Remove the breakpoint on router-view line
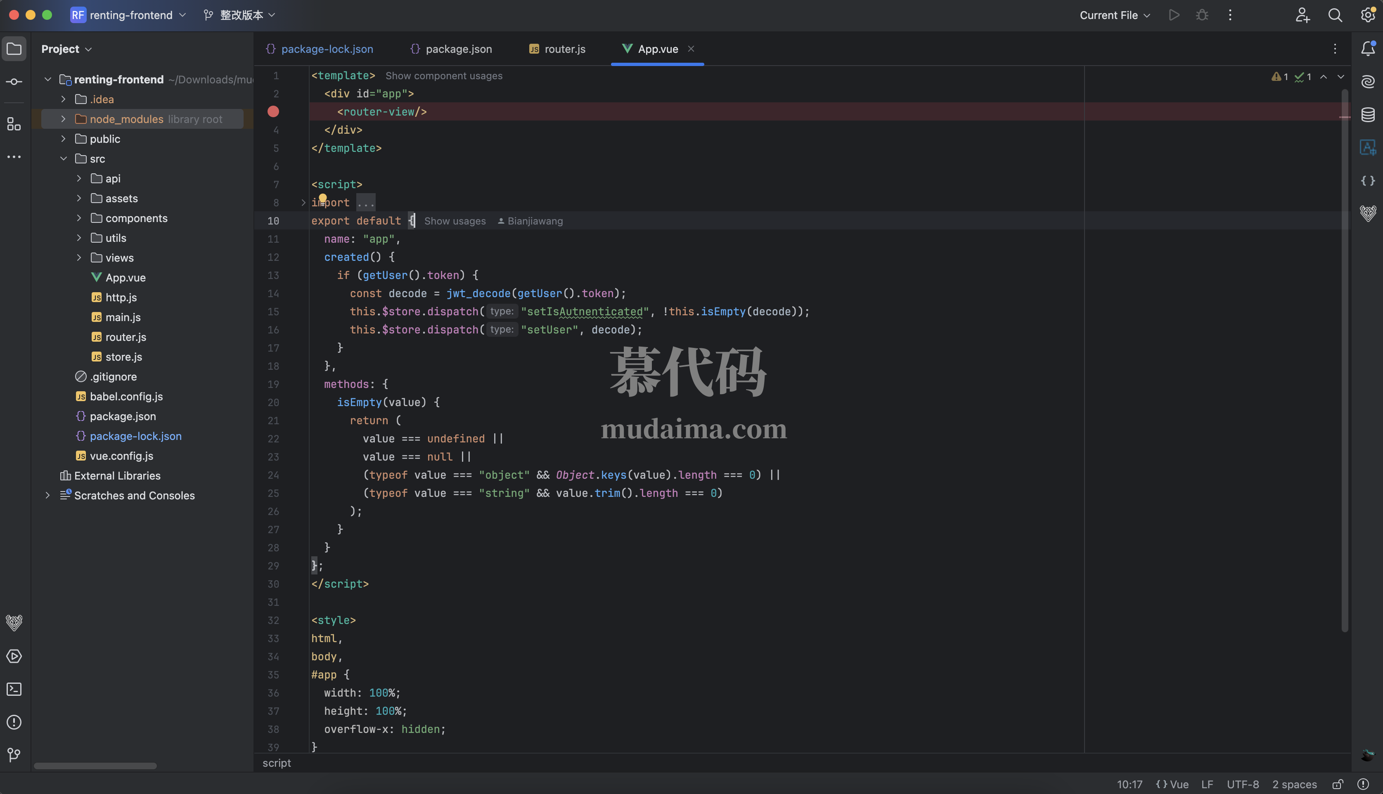1383x794 pixels. (273, 112)
